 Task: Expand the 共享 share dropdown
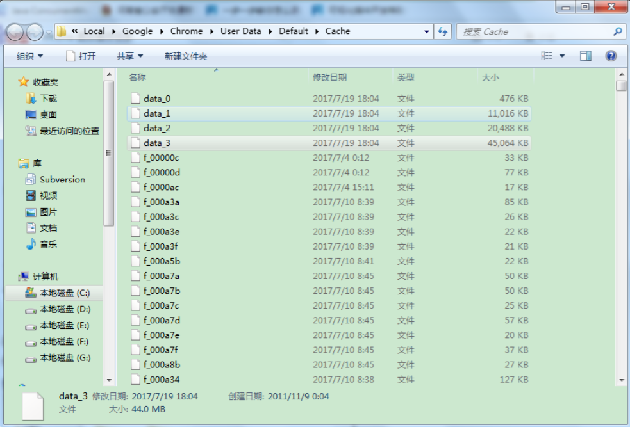click(x=129, y=56)
